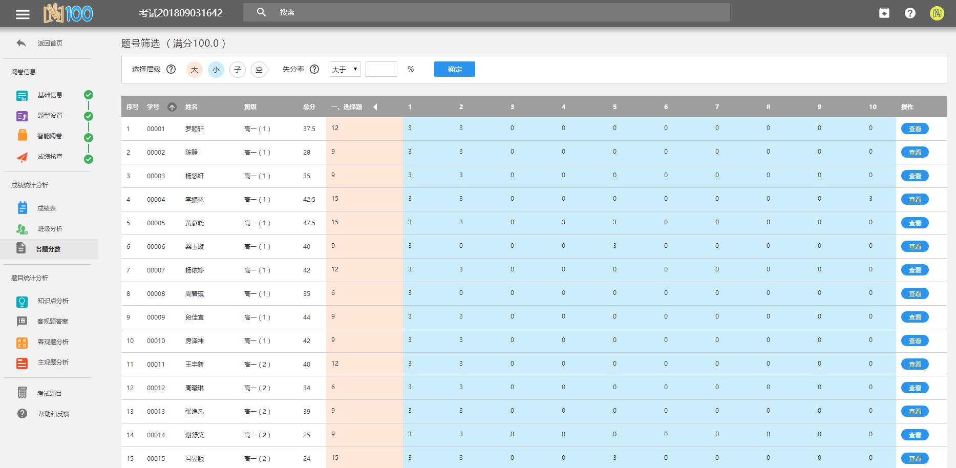Click the user avatar icon
The width and height of the screenshot is (956, 468).
(937, 13)
